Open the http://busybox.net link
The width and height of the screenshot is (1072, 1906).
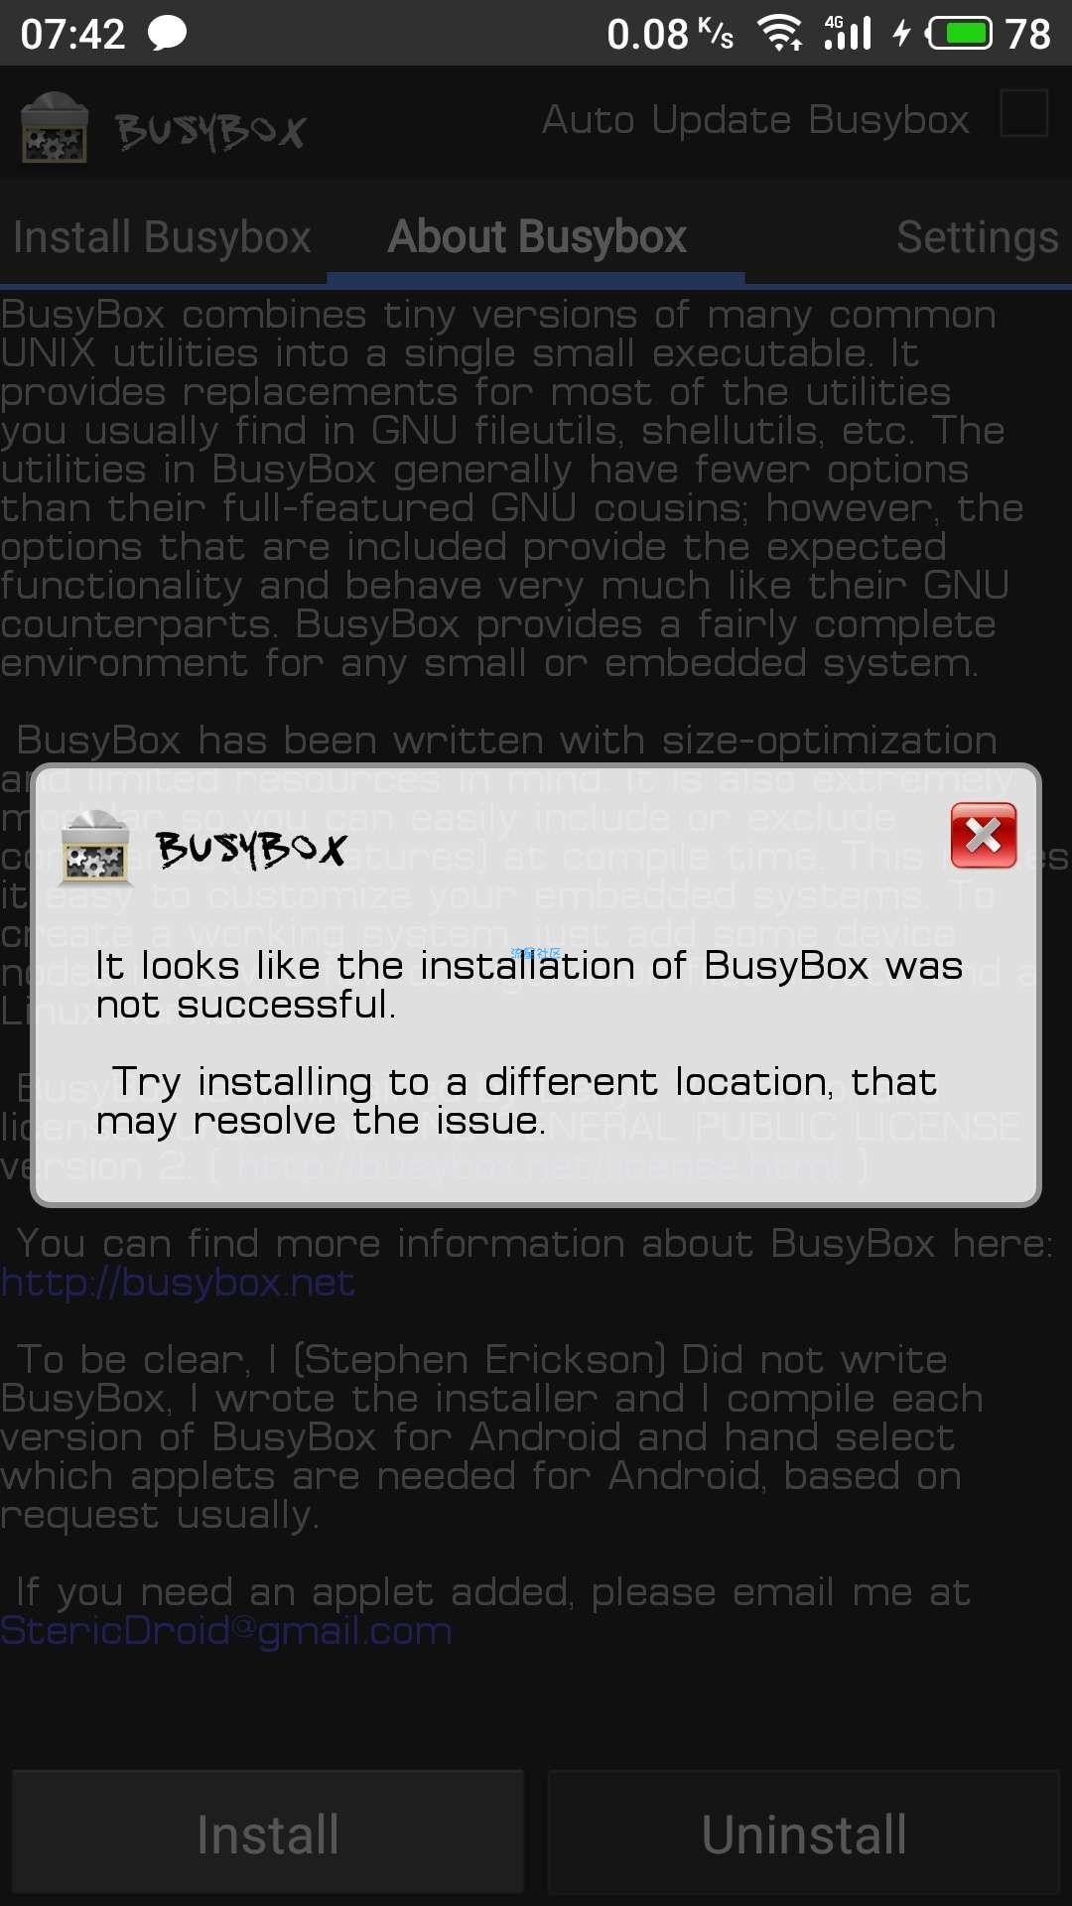pyautogui.click(x=178, y=1283)
